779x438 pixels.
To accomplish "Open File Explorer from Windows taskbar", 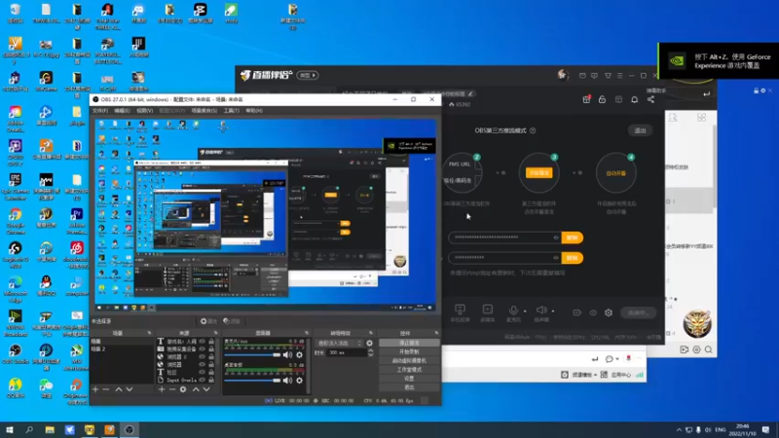I will (50, 429).
